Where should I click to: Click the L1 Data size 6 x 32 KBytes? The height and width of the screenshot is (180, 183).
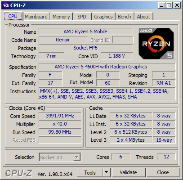click(131, 116)
